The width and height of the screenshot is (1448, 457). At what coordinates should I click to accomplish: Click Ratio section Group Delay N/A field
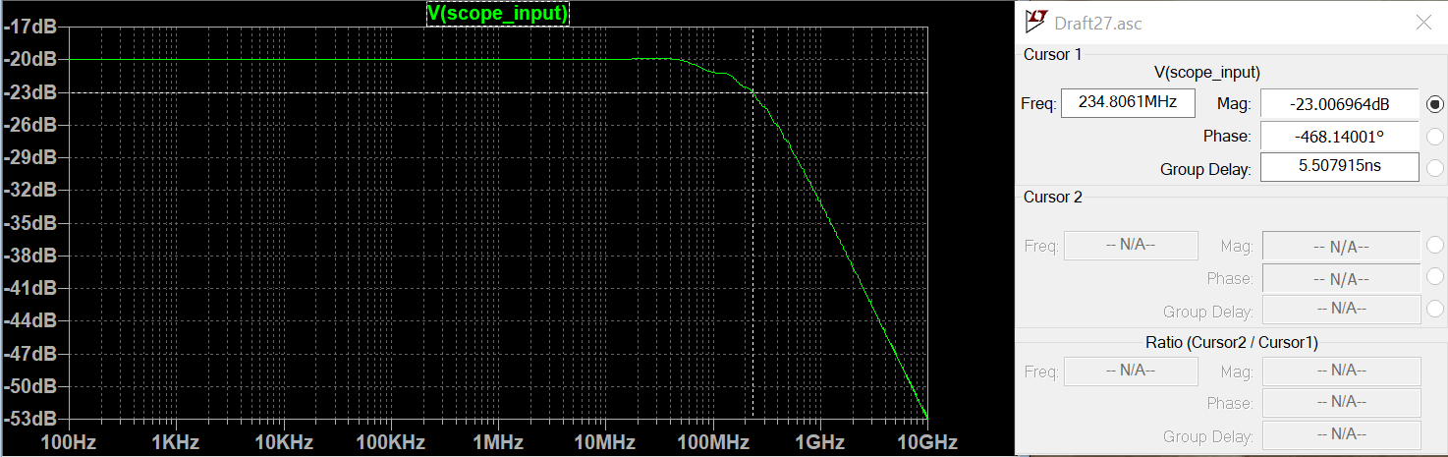tap(1341, 435)
